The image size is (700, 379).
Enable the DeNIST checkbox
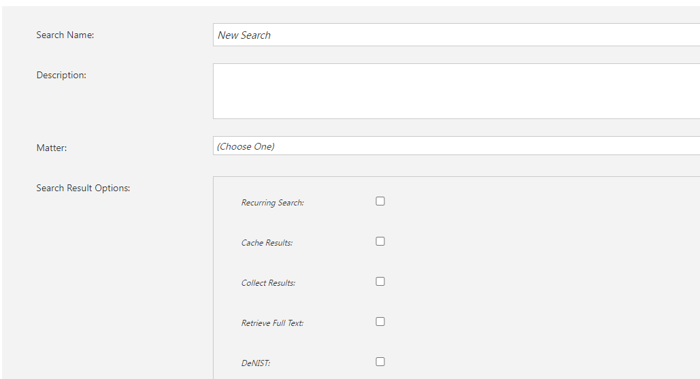click(380, 362)
